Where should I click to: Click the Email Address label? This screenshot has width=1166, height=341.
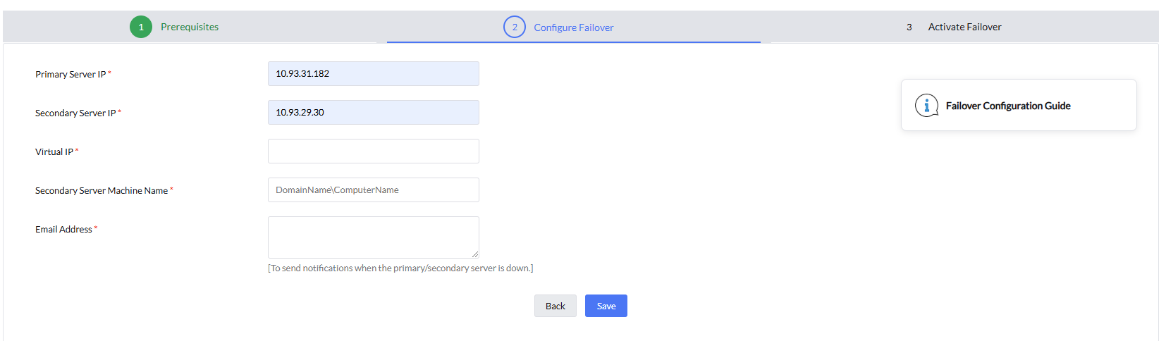tap(63, 230)
